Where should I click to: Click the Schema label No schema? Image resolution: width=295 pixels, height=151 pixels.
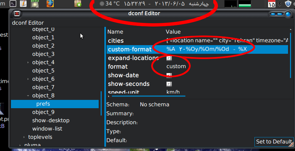pos(154,105)
